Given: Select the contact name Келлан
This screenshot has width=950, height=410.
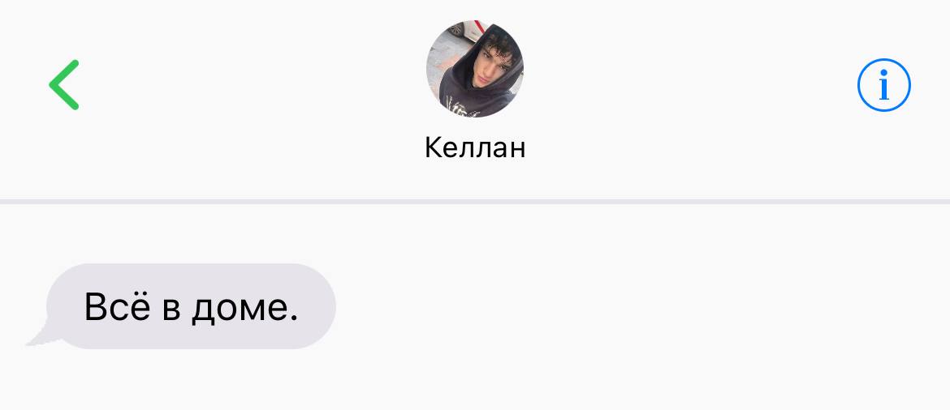Looking at the screenshot, I should 475,147.
